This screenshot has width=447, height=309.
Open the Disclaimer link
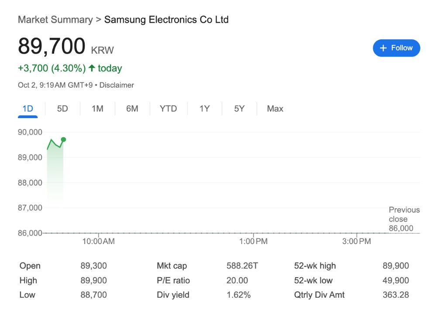pos(117,85)
